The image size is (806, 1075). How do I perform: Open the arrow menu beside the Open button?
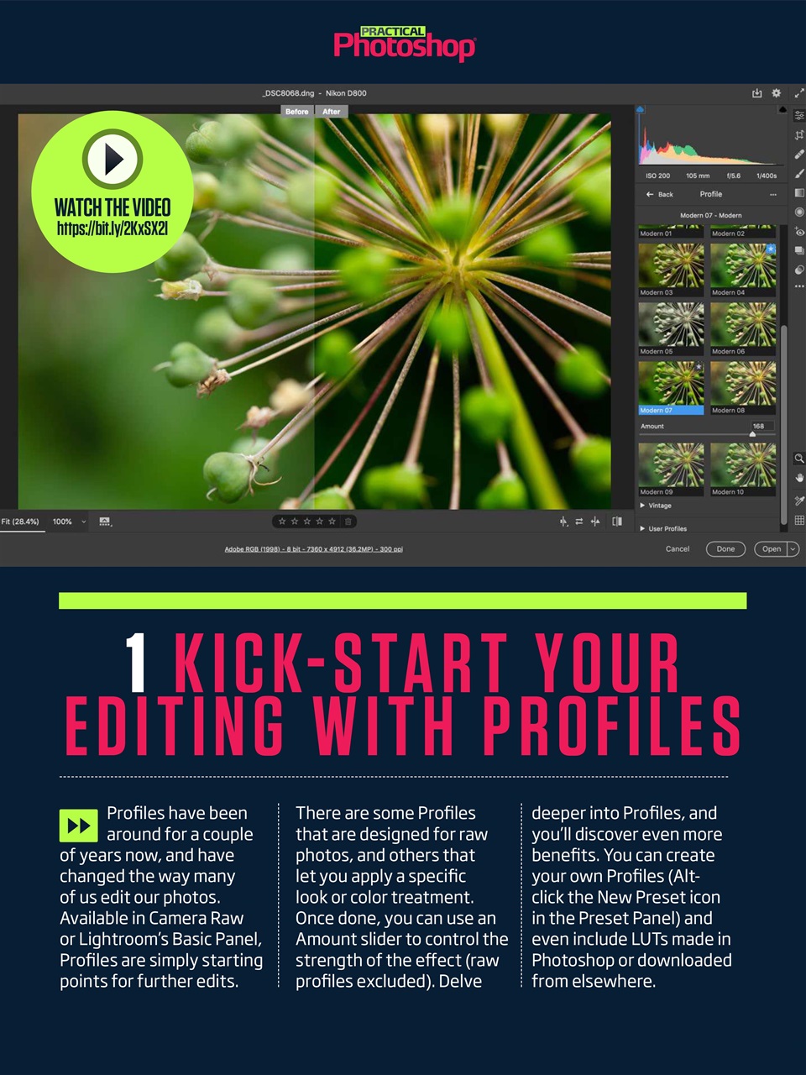pos(791,549)
